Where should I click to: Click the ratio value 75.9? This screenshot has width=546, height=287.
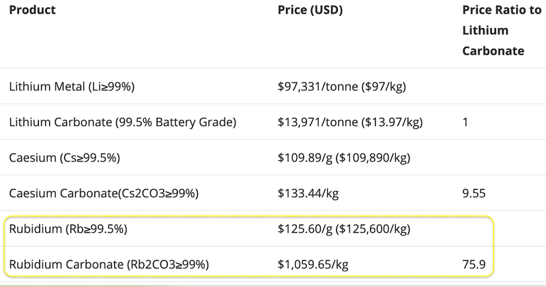[x=474, y=265]
